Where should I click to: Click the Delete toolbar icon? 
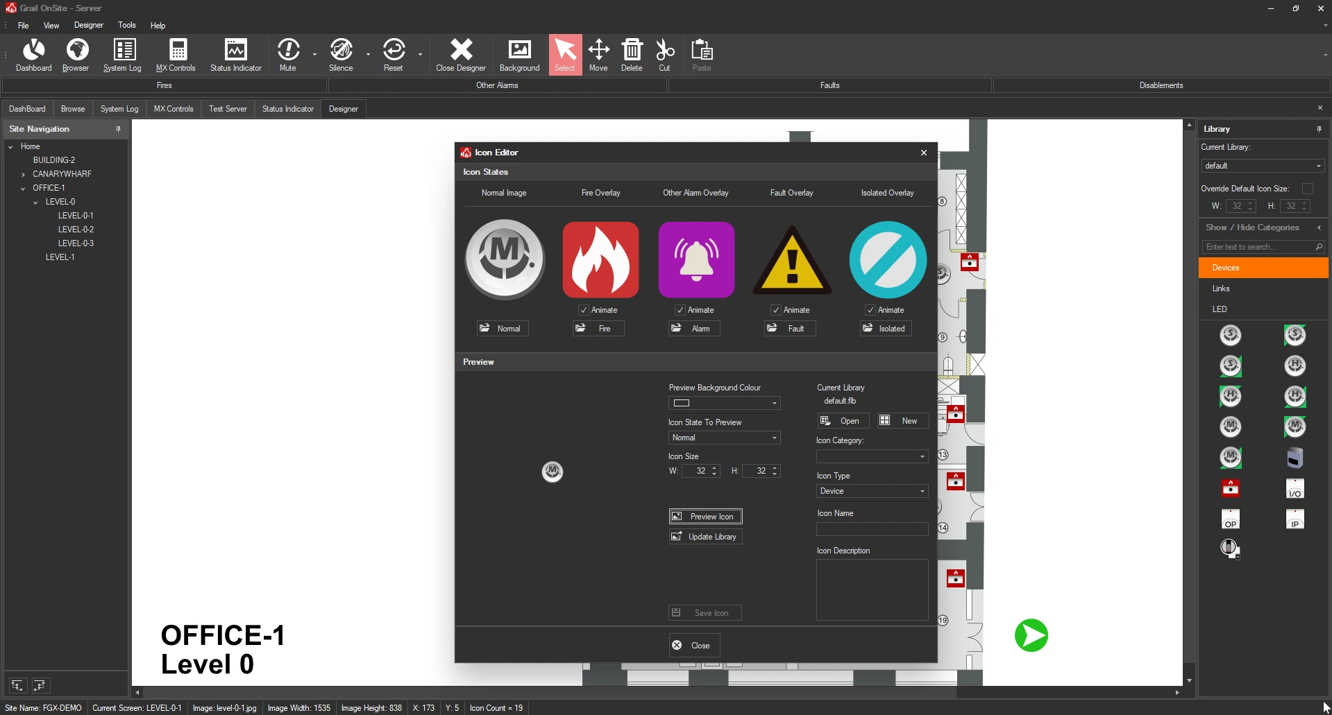[631, 54]
